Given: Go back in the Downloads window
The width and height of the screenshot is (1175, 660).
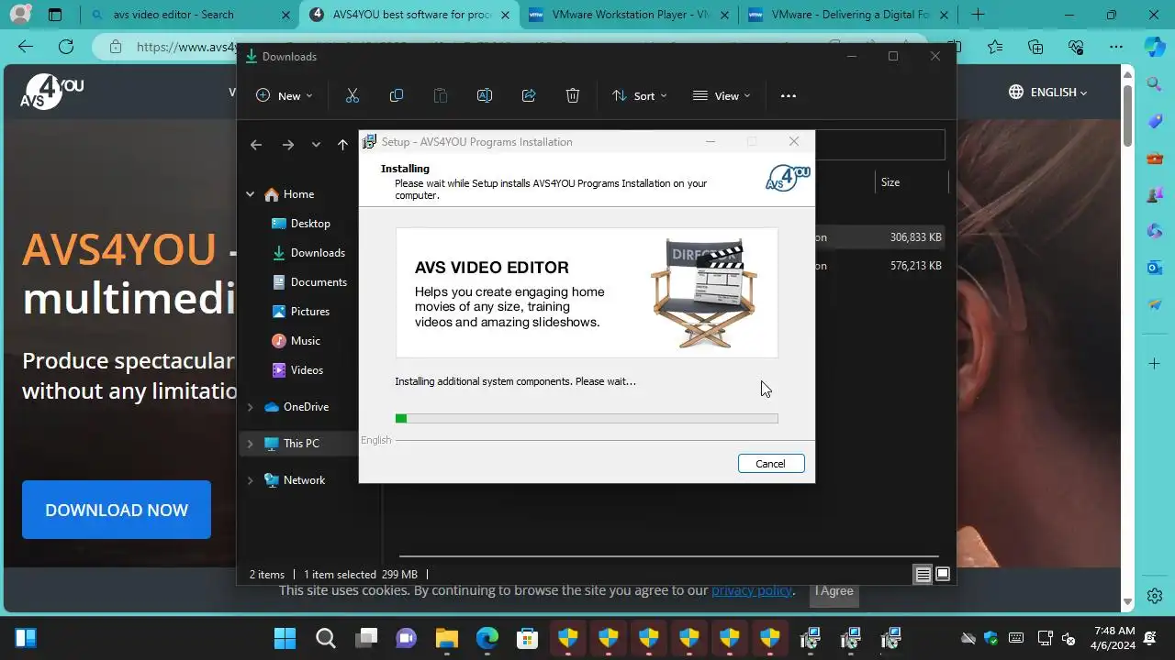Looking at the screenshot, I should pos(256,145).
